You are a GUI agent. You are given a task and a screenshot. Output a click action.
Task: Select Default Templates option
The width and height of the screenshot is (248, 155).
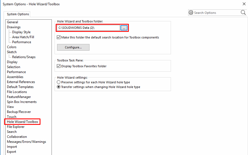(x=20, y=87)
